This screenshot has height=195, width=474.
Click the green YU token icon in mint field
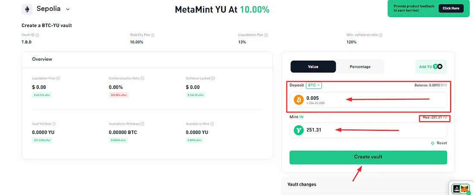pos(299,130)
